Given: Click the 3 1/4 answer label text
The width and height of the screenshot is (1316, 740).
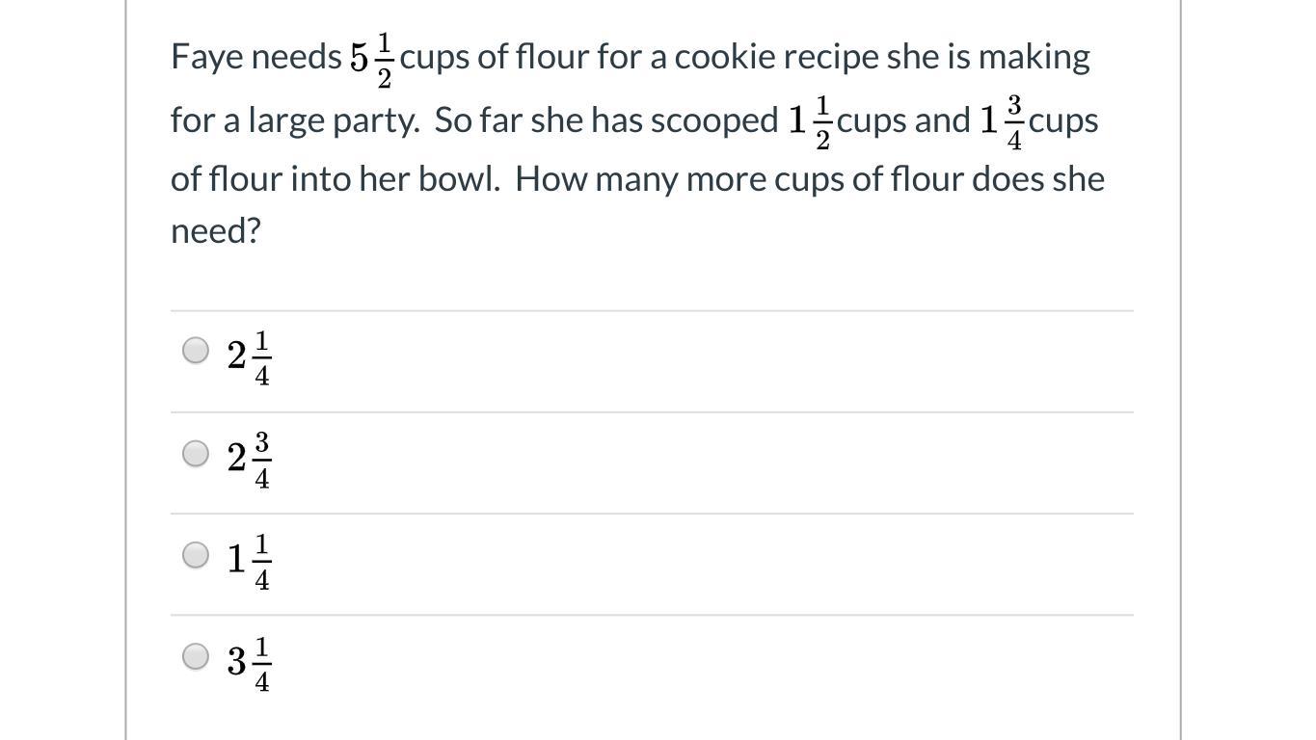Looking at the screenshot, I should coord(250,664).
